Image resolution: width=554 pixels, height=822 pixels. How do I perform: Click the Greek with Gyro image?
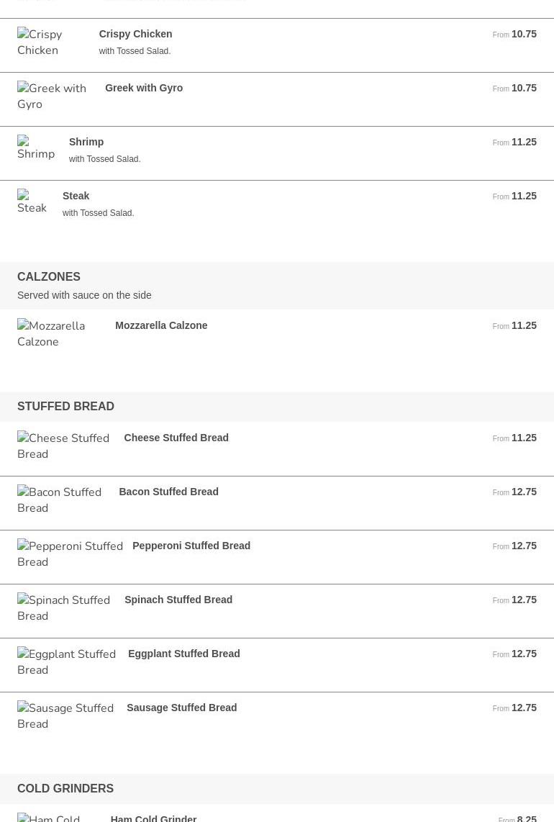(x=53, y=96)
